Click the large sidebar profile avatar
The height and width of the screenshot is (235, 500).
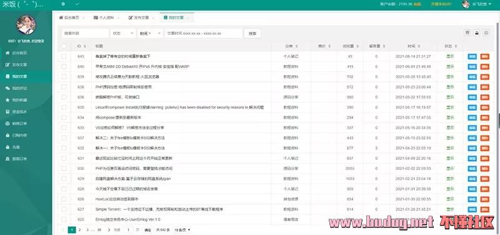click(x=26, y=25)
